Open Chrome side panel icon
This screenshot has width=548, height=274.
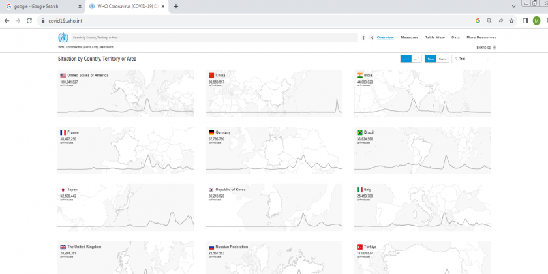(525, 20)
